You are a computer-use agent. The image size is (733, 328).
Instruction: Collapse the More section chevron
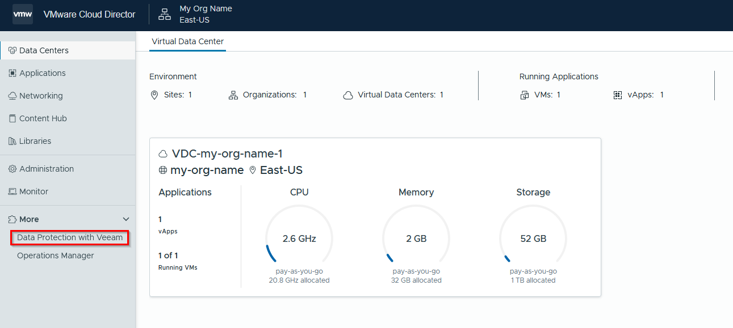(126, 219)
